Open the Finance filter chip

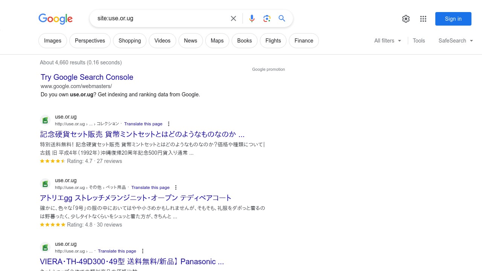(x=304, y=41)
